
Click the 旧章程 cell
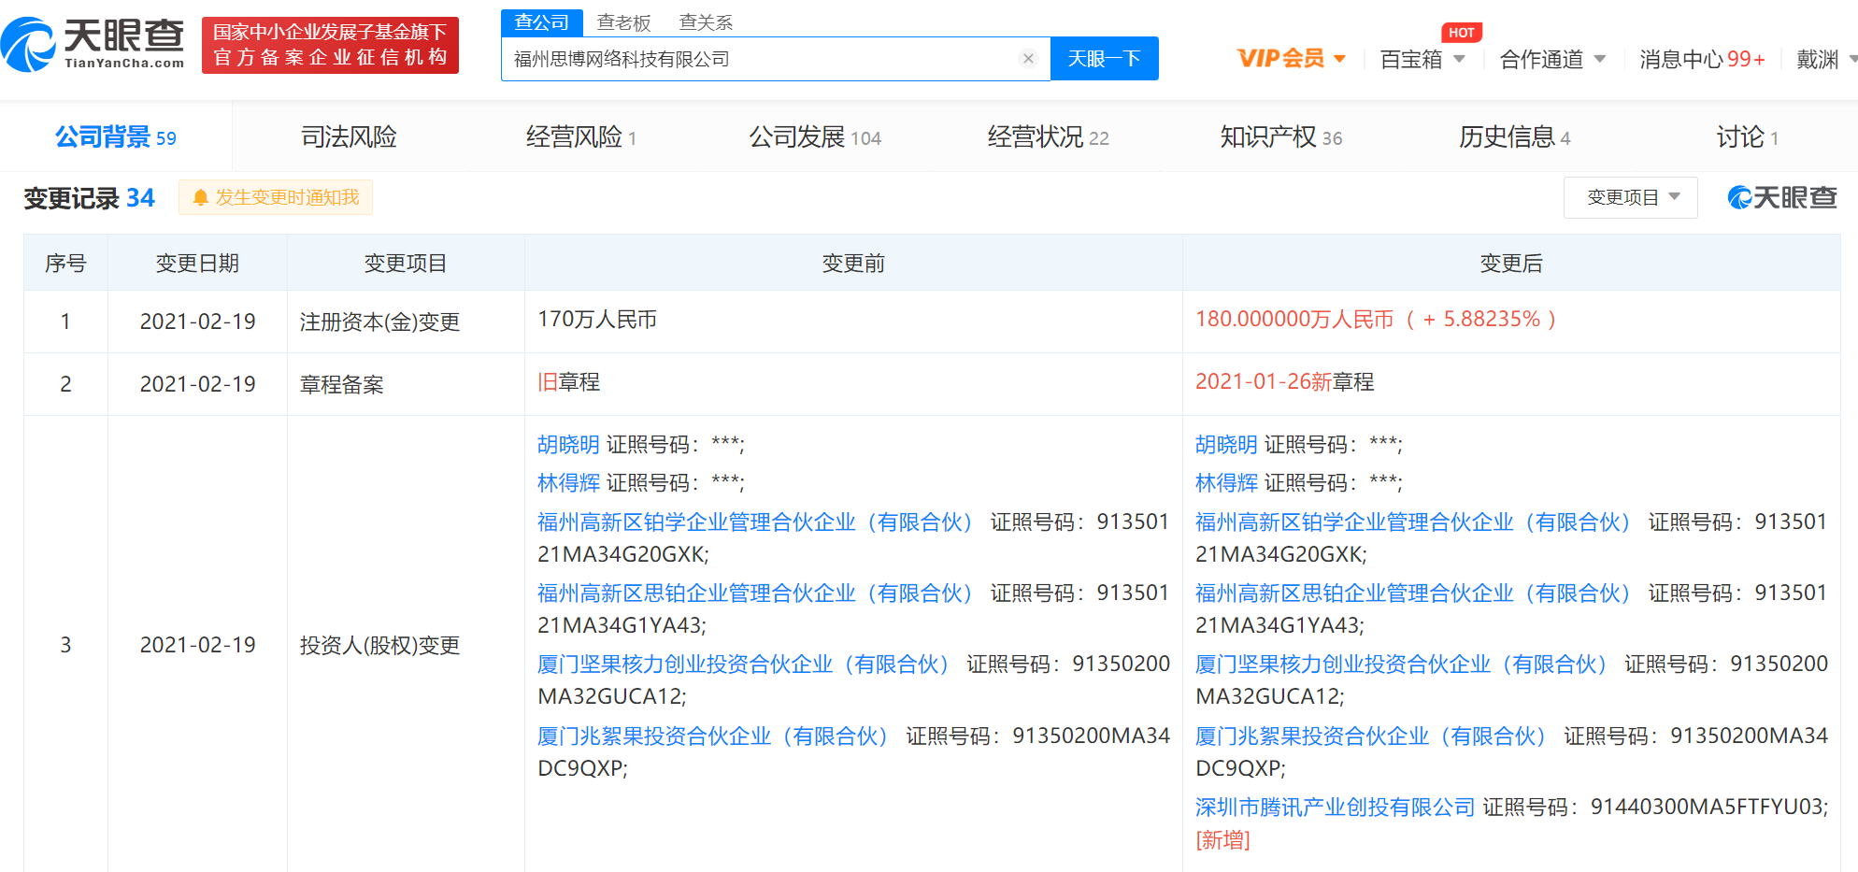tap(568, 381)
